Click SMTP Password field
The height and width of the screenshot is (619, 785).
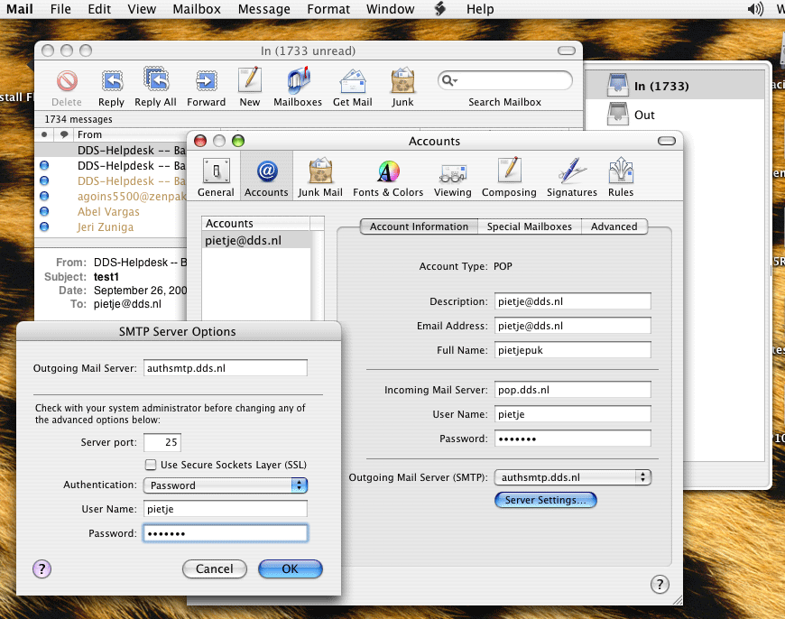[x=226, y=533]
